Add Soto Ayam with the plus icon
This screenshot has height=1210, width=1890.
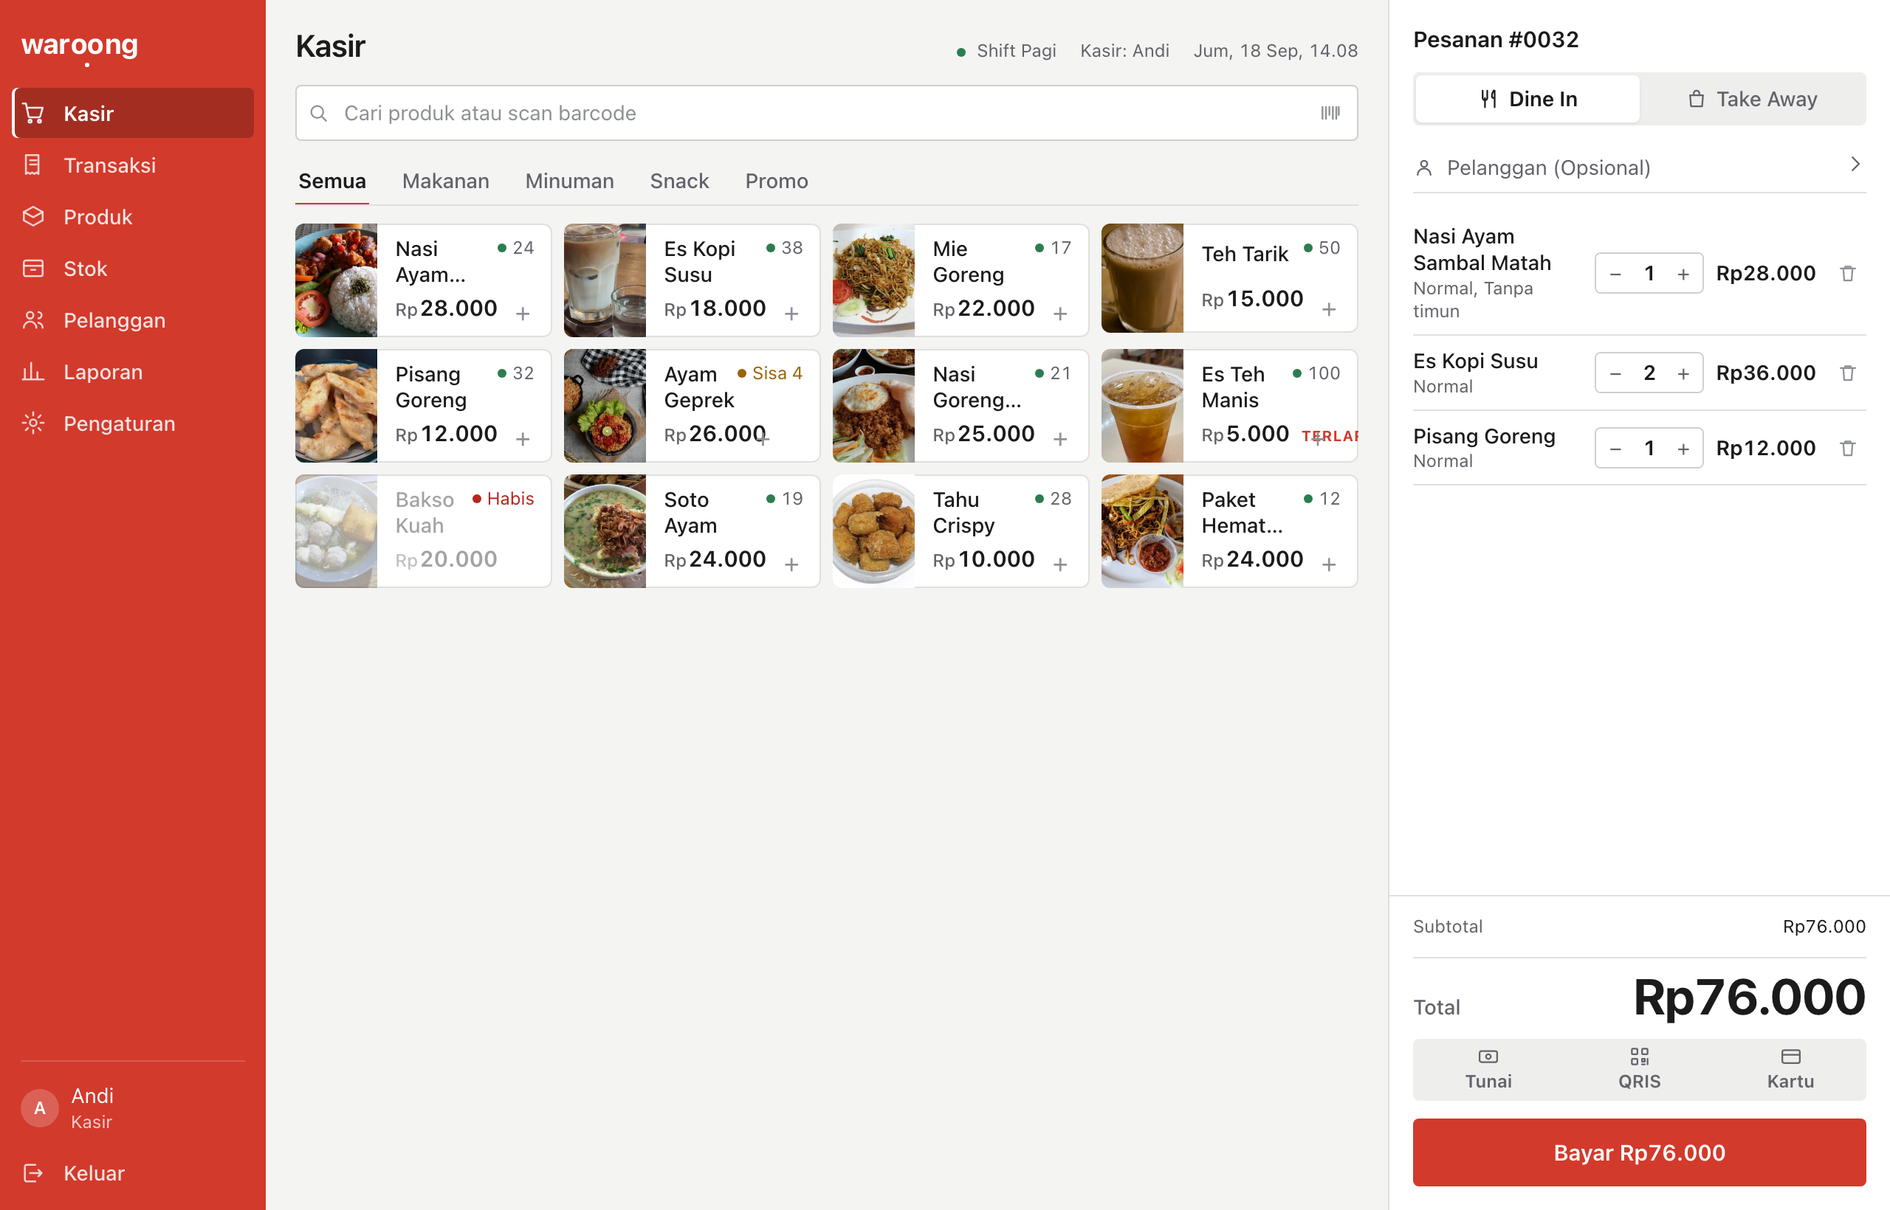pyautogui.click(x=791, y=564)
